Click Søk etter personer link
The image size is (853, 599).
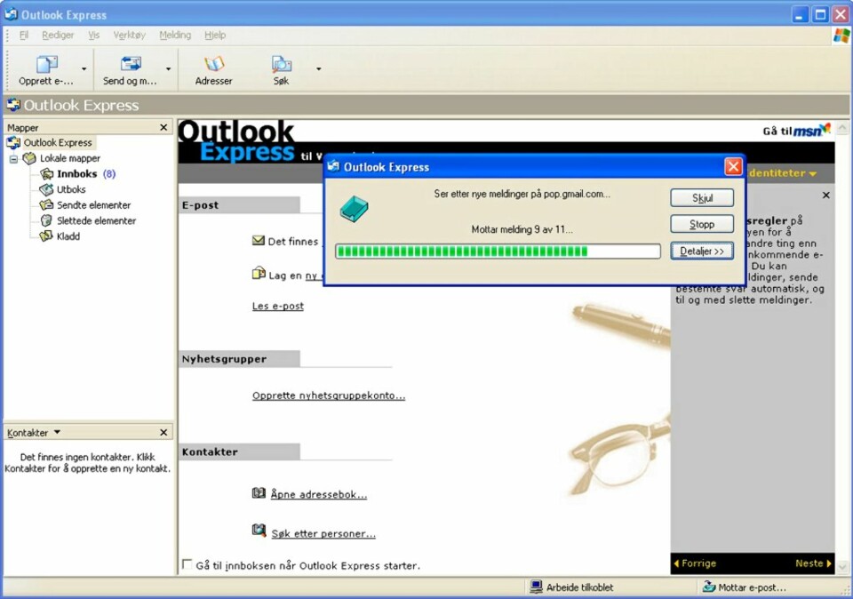tap(323, 534)
